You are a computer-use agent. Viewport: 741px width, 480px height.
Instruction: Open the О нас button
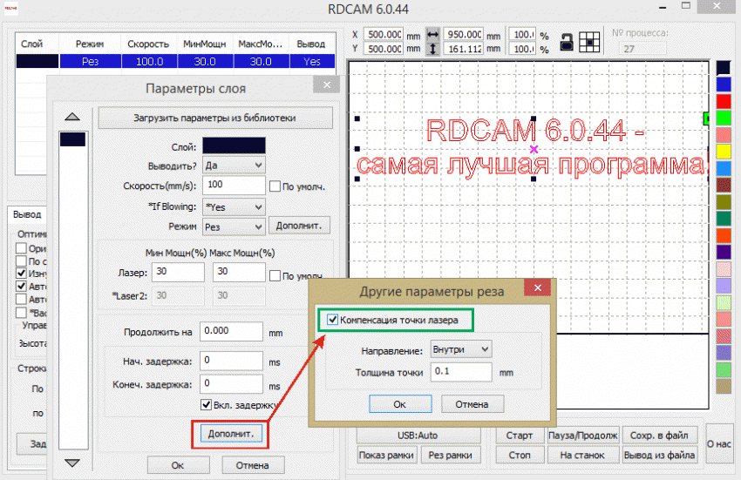[719, 443]
